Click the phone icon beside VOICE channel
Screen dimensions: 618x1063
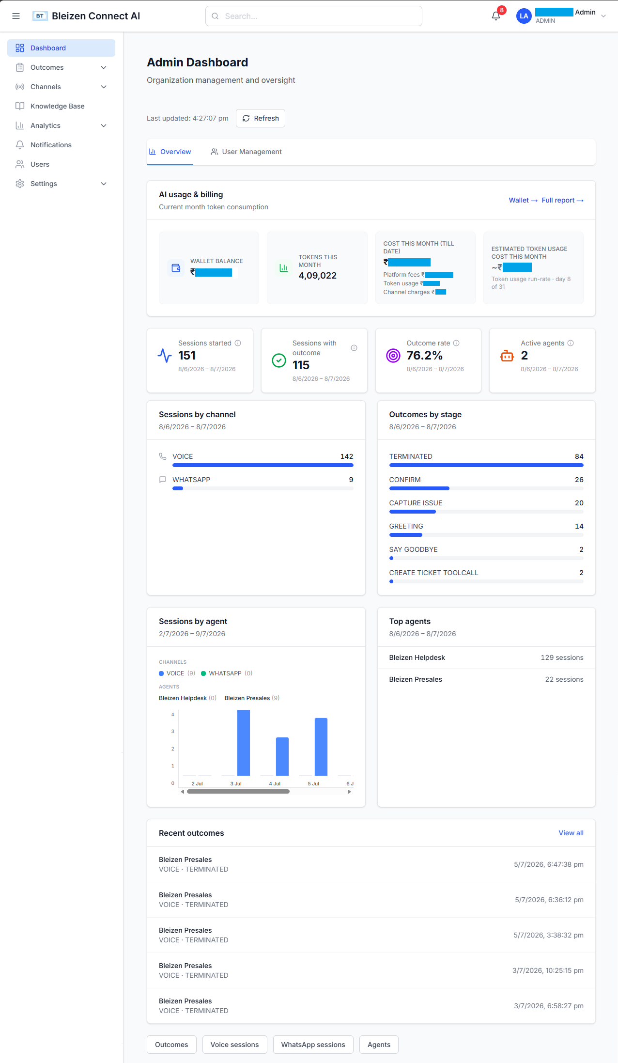163,456
